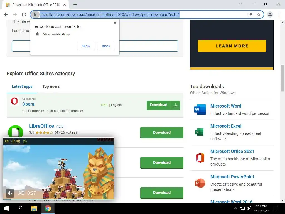Click the notification bell icon
This screenshot has width=285, height=214.
pyautogui.click(x=37, y=34)
